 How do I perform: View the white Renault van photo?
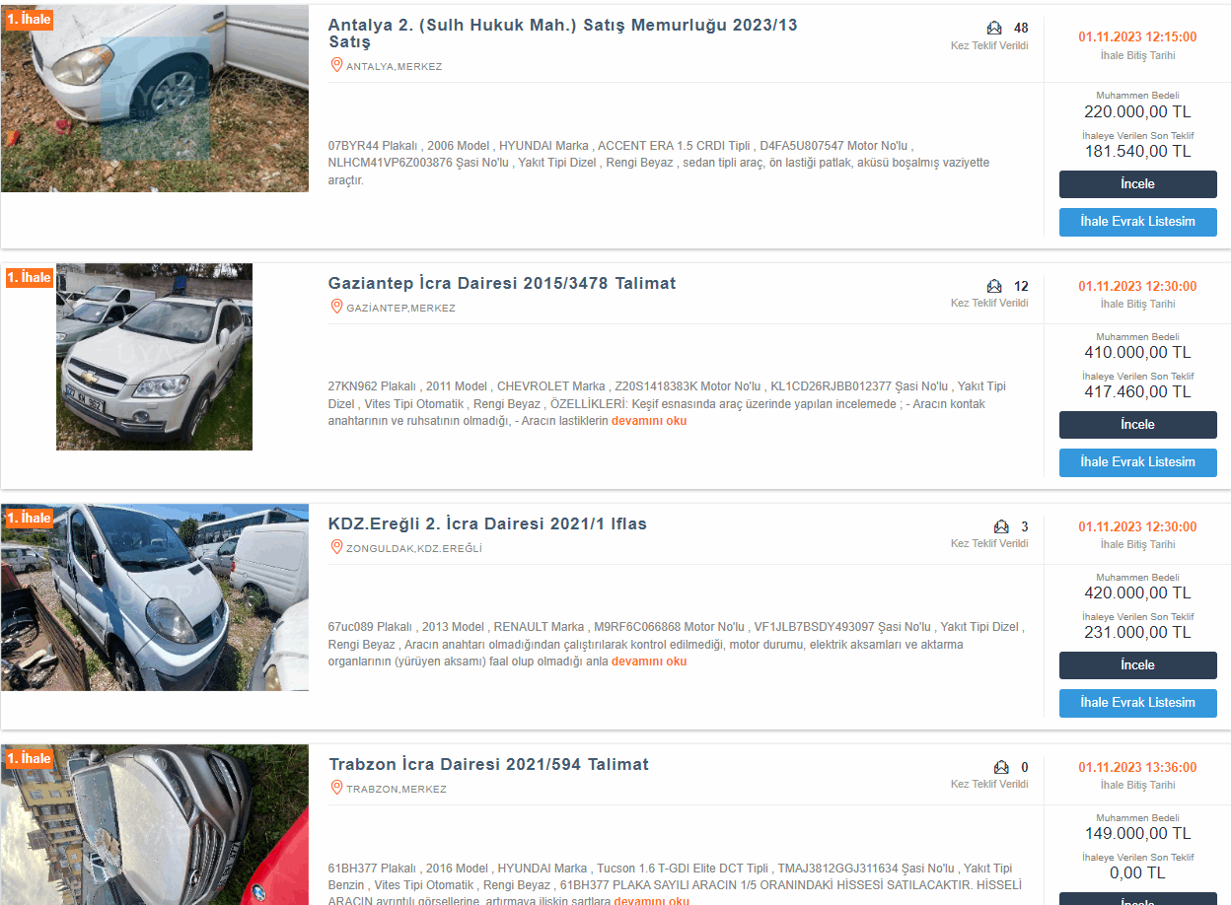pyautogui.click(x=155, y=597)
